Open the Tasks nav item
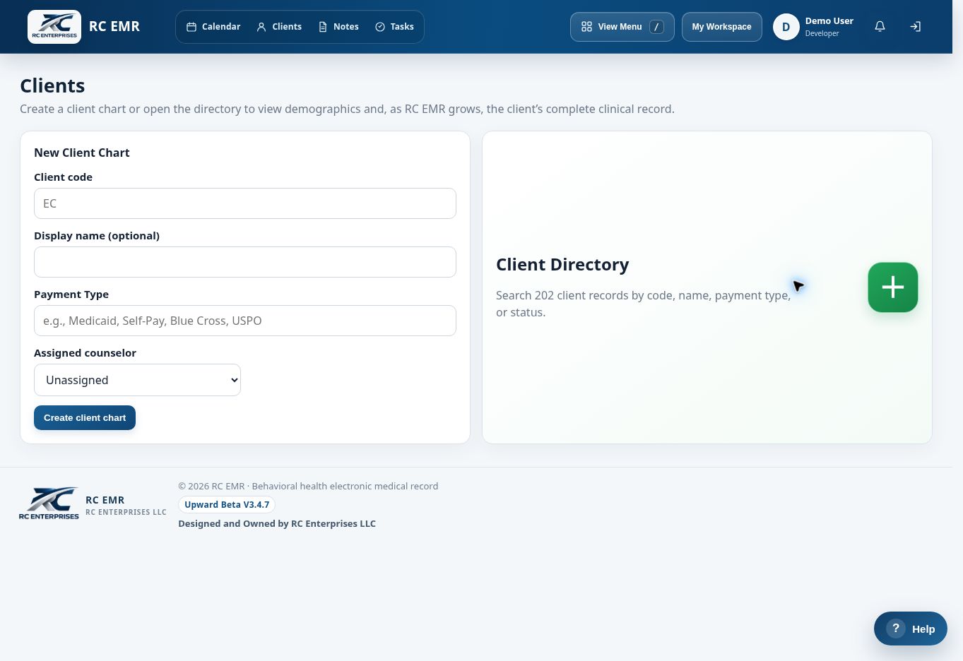Screen dimensions: 963x661 tap(394, 27)
